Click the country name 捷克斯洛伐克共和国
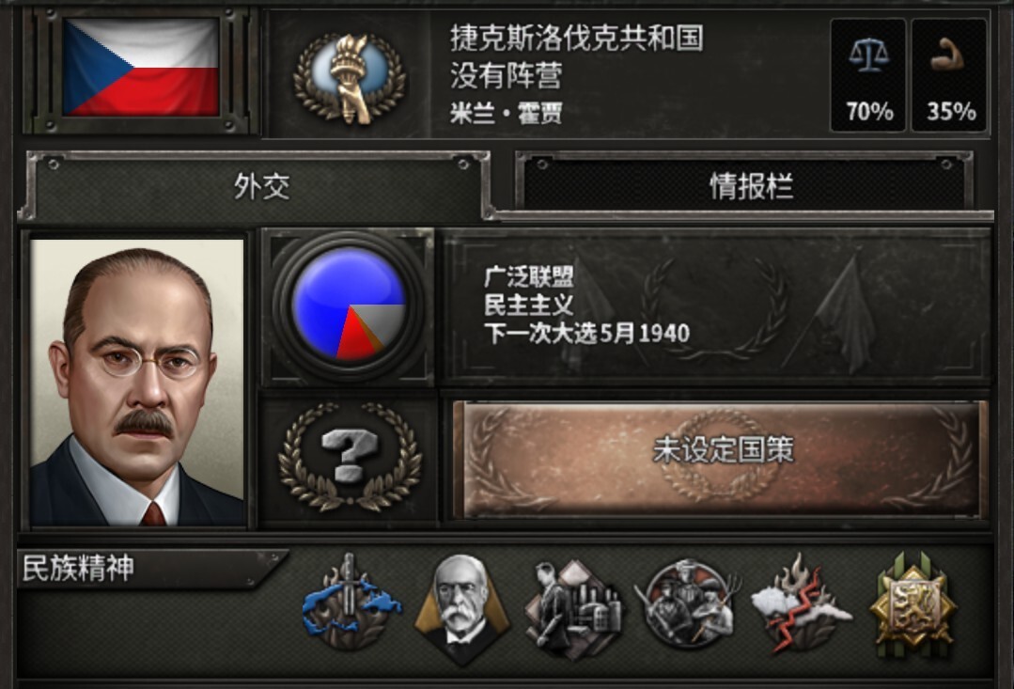 (577, 38)
